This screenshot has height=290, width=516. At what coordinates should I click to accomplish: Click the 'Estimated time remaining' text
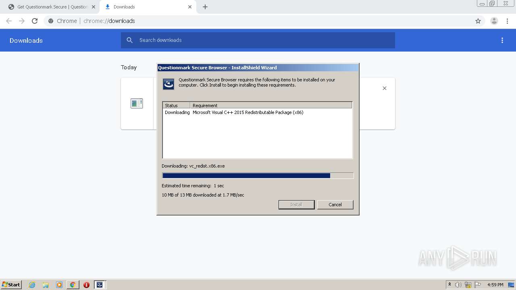pos(193,186)
